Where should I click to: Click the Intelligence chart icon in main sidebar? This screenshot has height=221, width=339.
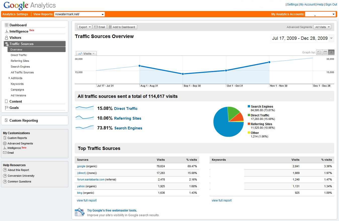pyautogui.click(x=7, y=31)
